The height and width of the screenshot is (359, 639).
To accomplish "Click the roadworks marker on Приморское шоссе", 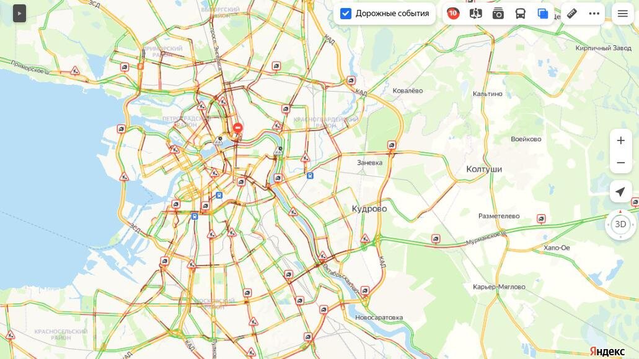I will tap(75, 71).
